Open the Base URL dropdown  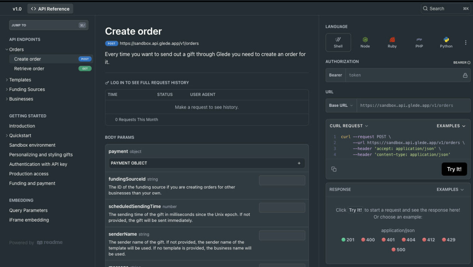(x=341, y=106)
